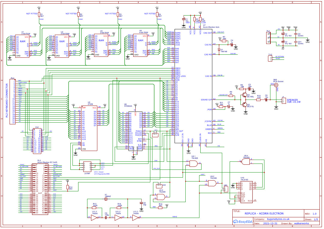
Task: Click the PHI OUT pin label on U7
Action: coord(179,131)
